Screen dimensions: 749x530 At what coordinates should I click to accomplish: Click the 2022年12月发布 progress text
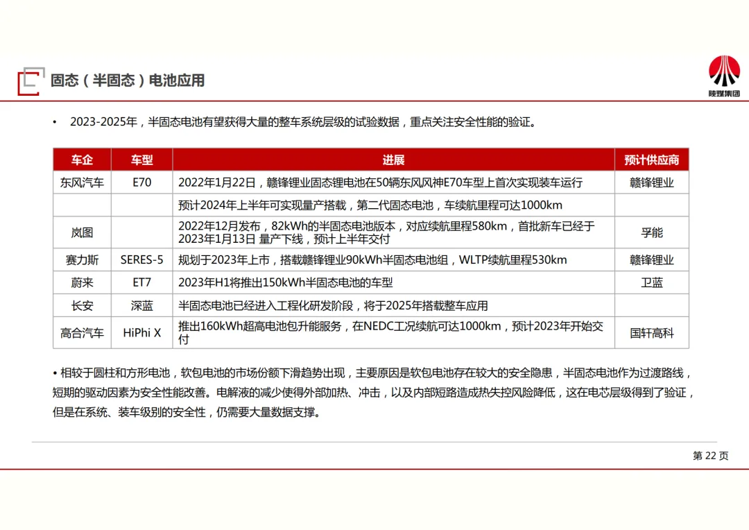click(386, 232)
